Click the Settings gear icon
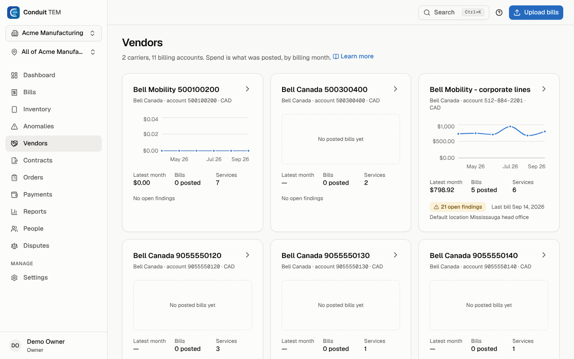The image size is (574, 359). [14, 278]
